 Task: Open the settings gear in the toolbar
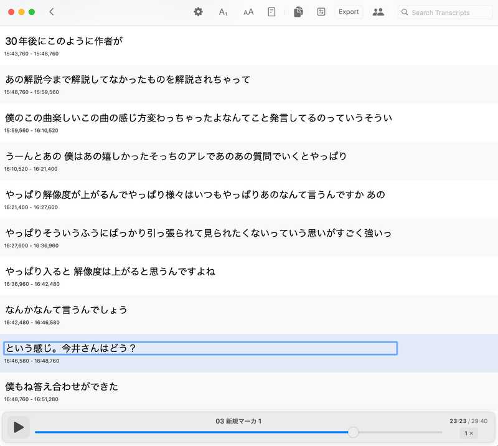(197, 11)
